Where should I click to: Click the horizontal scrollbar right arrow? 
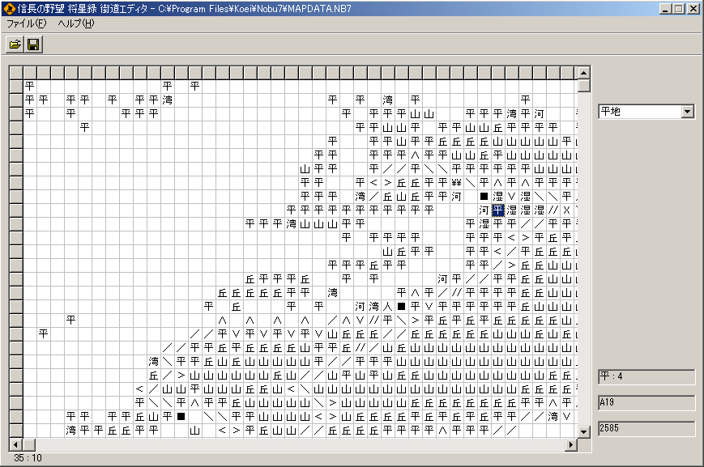[570, 444]
